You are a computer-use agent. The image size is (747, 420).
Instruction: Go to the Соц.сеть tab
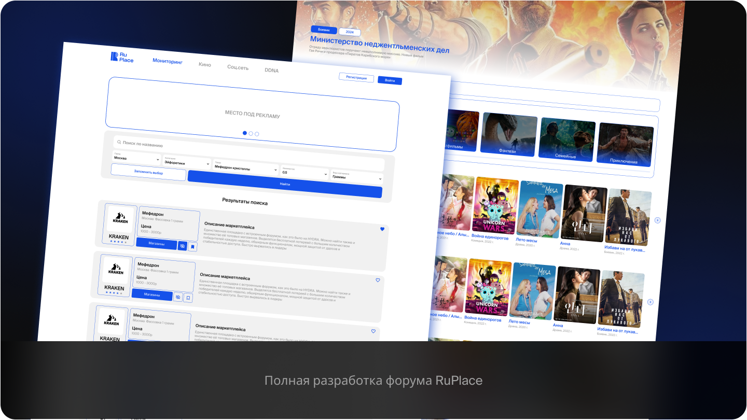pyautogui.click(x=238, y=67)
